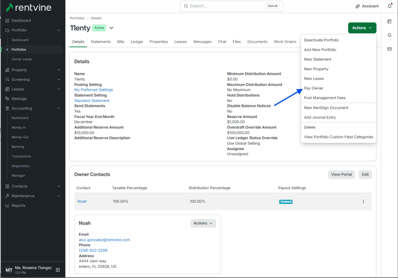Expand the Contacts sidebar section
The width and height of the screenshot is (398, 278).
(x=59, y=186)
